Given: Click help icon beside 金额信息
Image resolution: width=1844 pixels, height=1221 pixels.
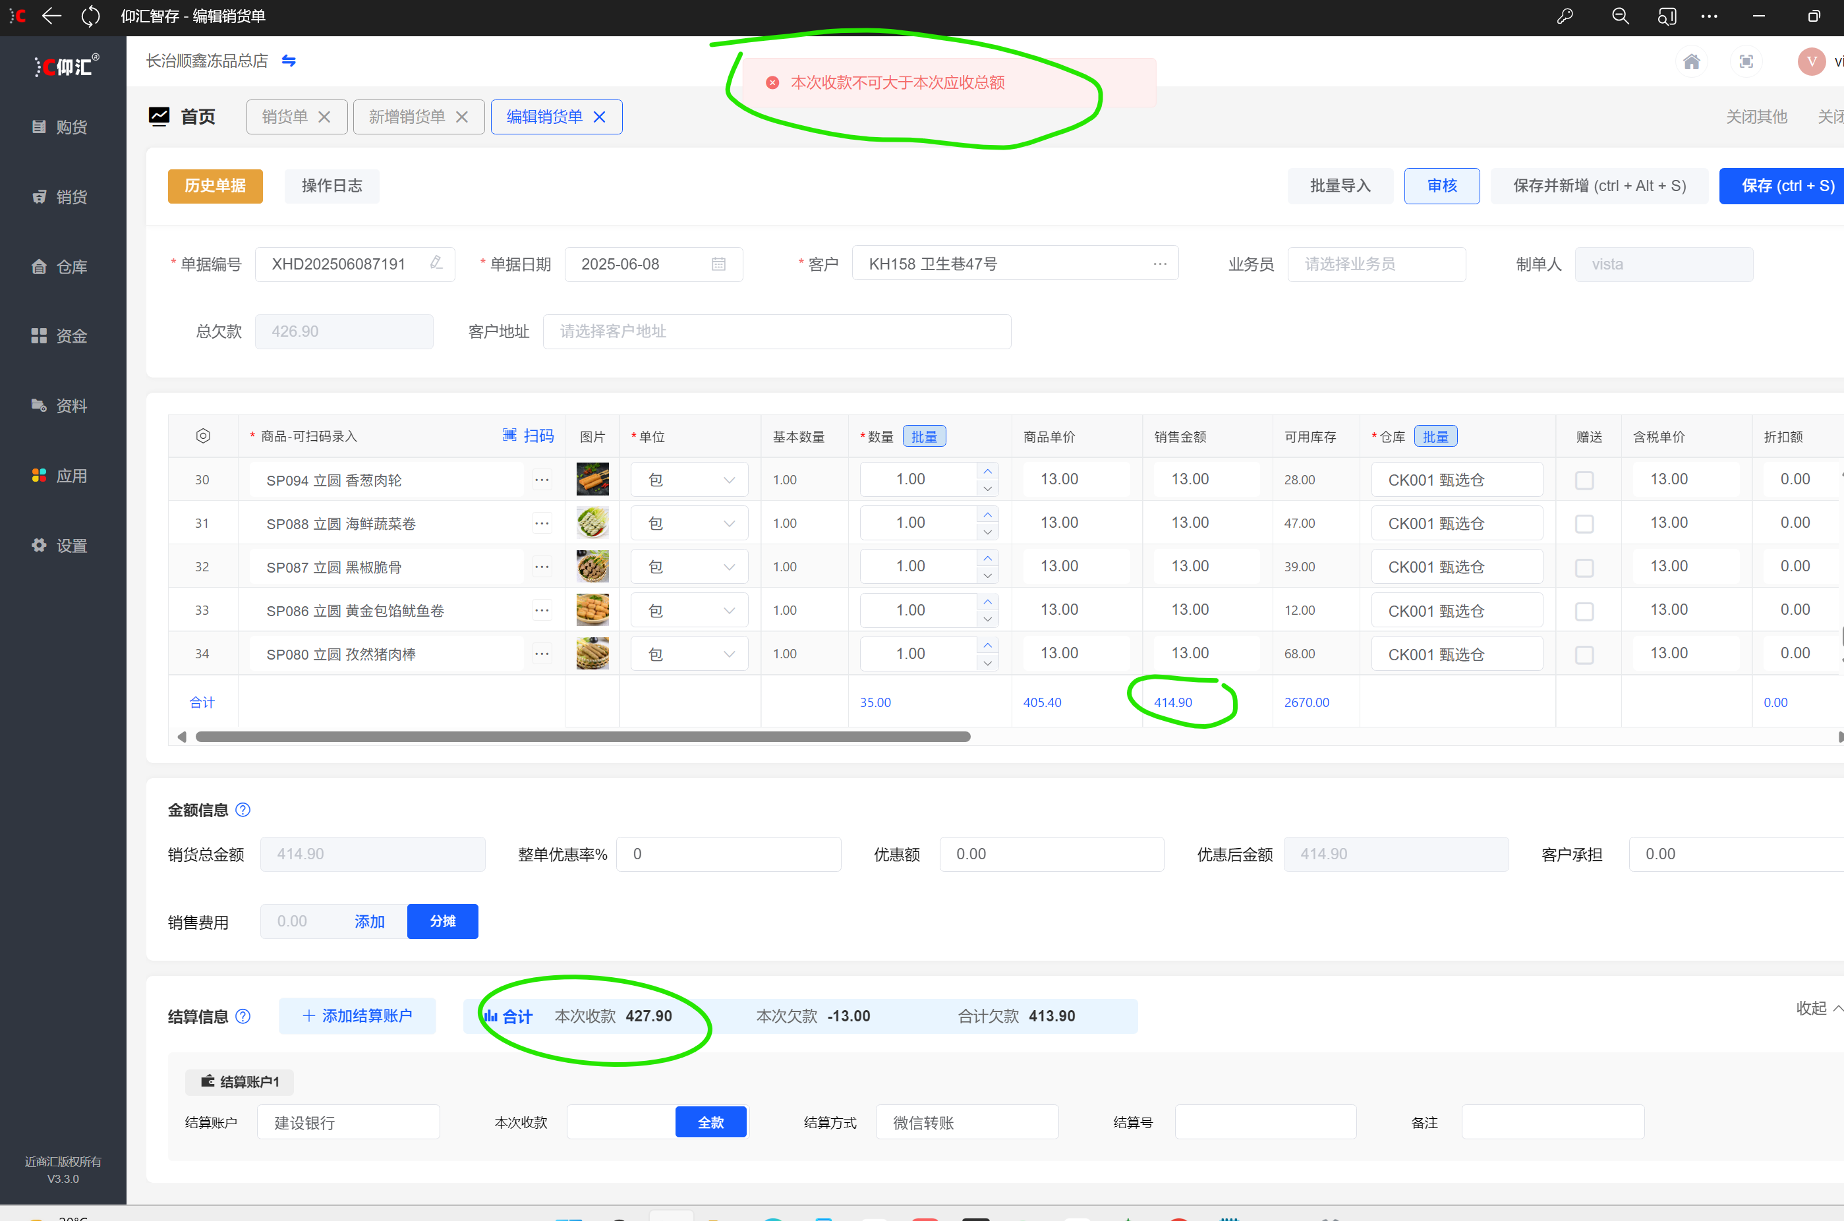Looking at the screenshot, I should pyautogui.click(x=243, y=810).
